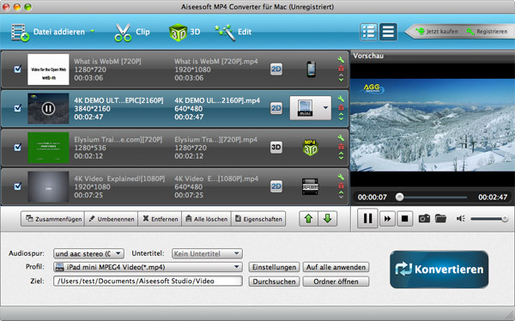
Task: Open the Audiospur dropdown
Action: 88,254
